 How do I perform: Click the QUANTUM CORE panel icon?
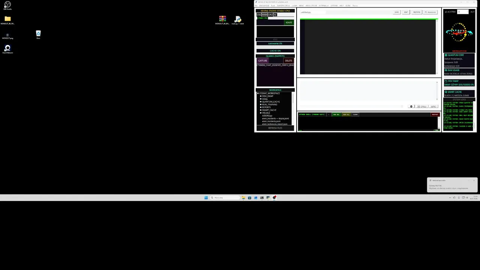point(446,55)
